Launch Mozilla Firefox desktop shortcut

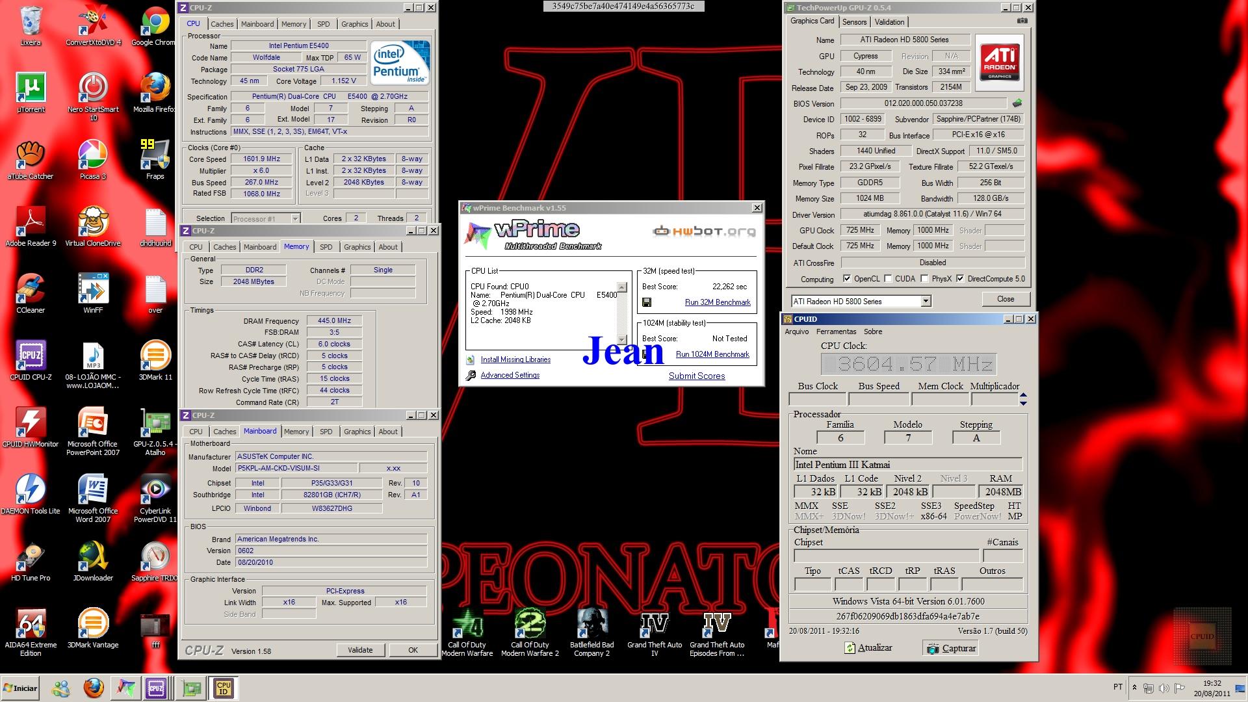pos(155,93)
